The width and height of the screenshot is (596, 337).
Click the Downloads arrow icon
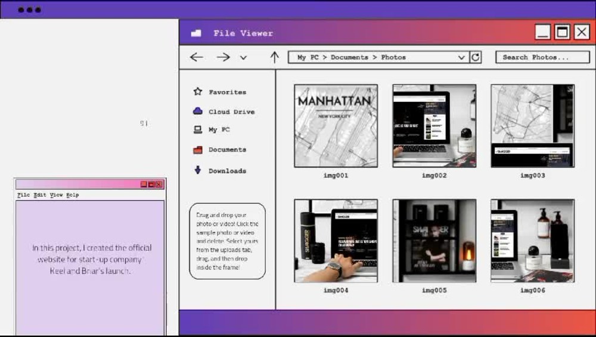tap(198, 170)
